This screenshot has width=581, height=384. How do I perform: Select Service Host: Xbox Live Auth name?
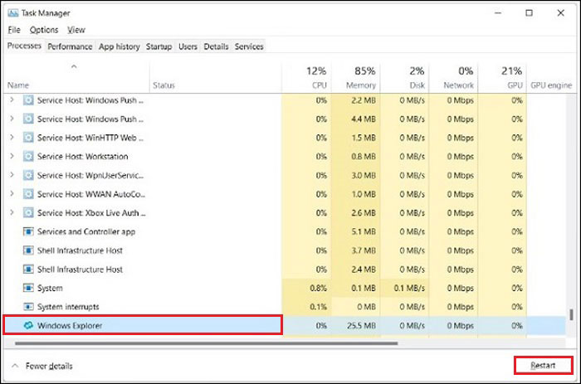click(x=91, y=213)
